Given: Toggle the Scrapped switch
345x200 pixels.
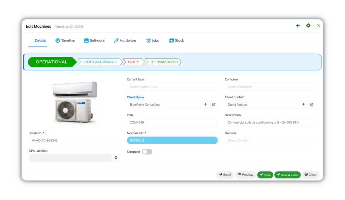Looking at the screenshot, I should pos(147,152).
